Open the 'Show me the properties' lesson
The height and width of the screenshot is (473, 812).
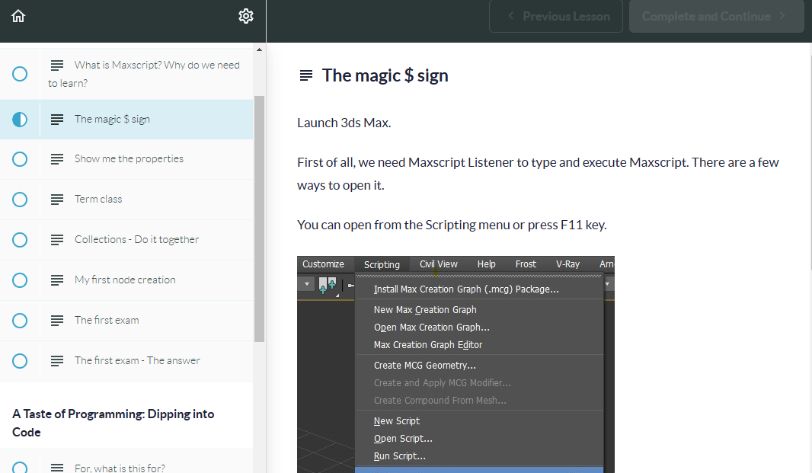[126, 159]
